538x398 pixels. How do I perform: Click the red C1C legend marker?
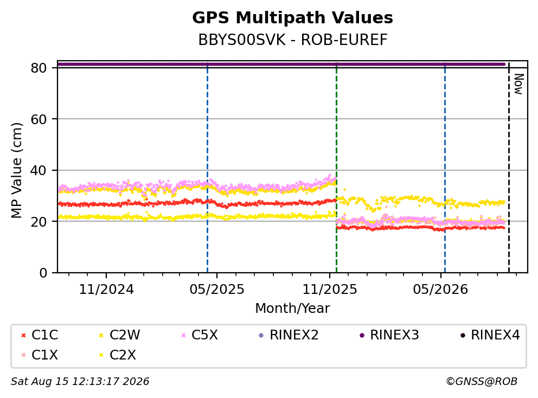24,335
